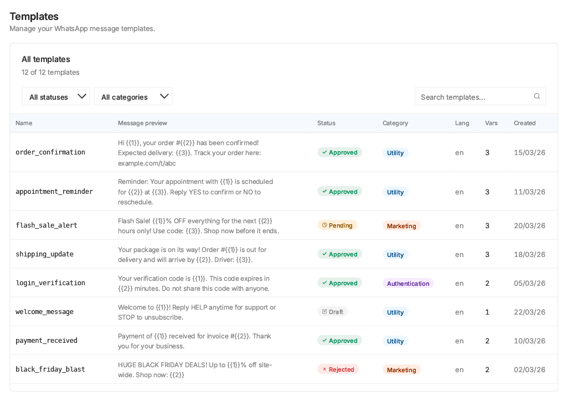The height and width of the screenshot is (401, 567).
Task: Click the Approved badge for order_confirmation
Action: (339, 152)
